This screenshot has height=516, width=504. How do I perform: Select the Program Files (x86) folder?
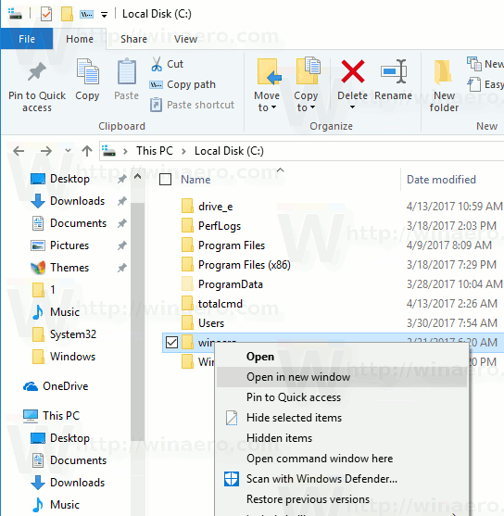click(245, 265)
